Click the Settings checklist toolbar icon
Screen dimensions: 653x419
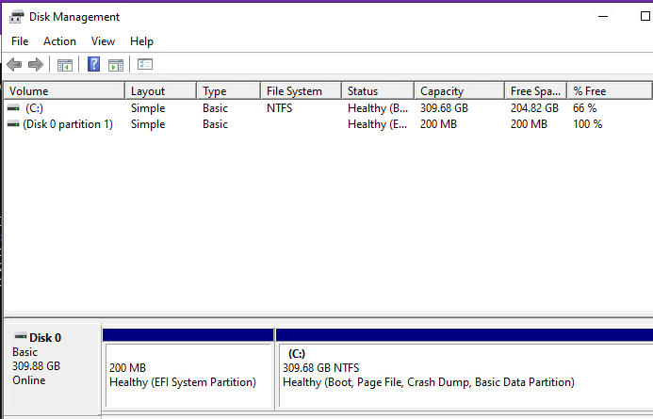coord(145,64)
